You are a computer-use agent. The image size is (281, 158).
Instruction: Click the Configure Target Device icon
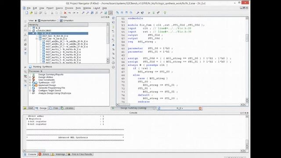point(33,91)
